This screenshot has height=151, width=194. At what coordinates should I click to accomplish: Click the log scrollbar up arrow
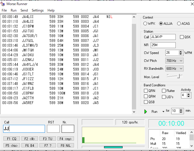134,17
